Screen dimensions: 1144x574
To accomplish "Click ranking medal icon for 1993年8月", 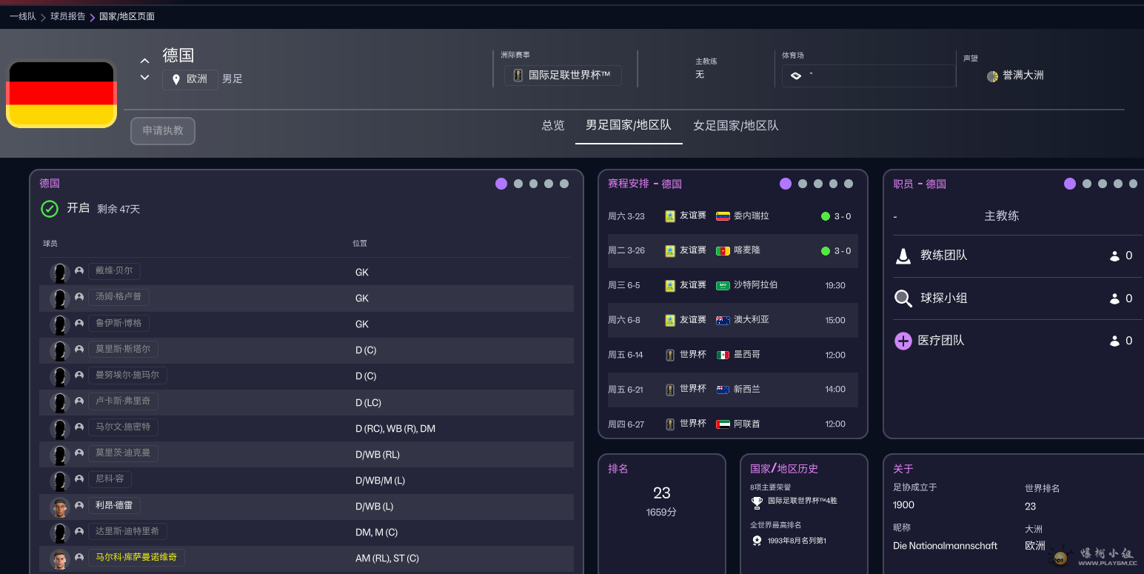I will pos(757,541).
